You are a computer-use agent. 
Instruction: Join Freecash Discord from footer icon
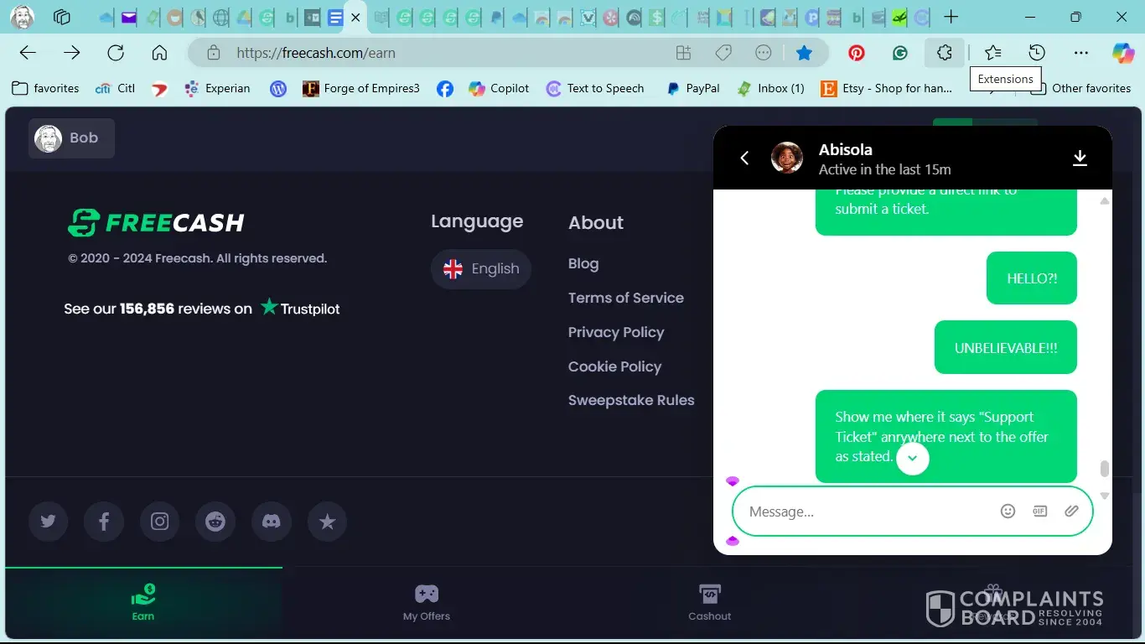click(x=272, y=522)
